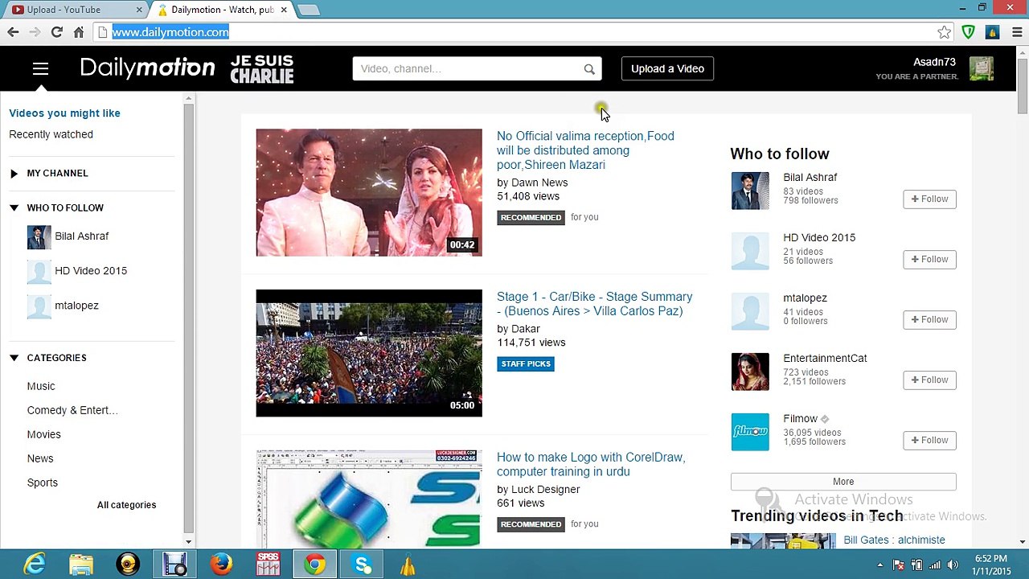1029x579 pixels.
Task: Open Bill Gates : alchimiste trending link
Action: [894, 540]
